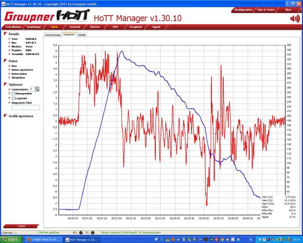Click the Vollbild button

[21, 226]
